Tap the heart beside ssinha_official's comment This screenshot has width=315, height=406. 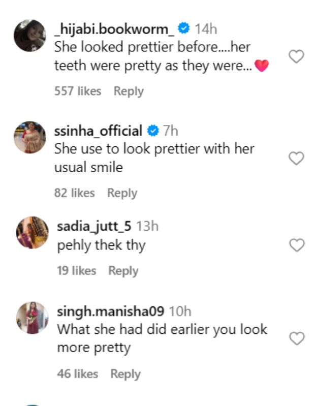point(296,159)
